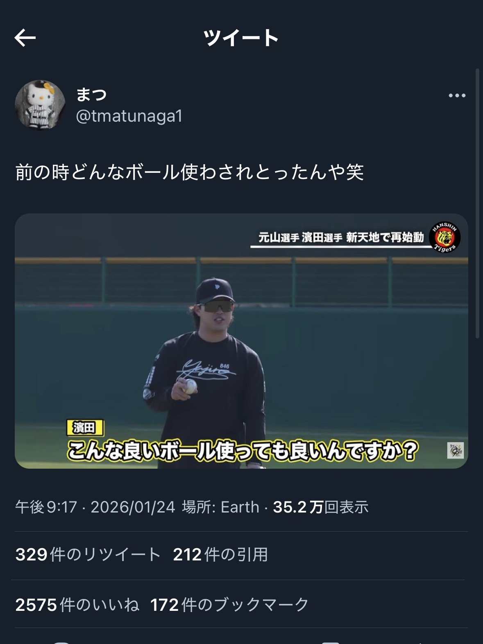View the 35.2万回表示 view count
The height and width of the screenshot is (644, 483).
[321, 507]
